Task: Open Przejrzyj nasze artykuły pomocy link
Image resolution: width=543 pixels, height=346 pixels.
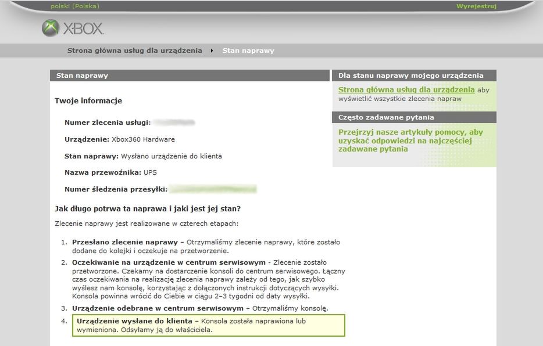Action: tap(410, 140)
